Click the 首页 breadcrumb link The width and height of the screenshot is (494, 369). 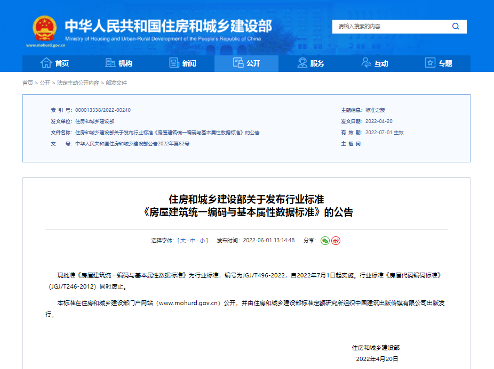point(27,83)
